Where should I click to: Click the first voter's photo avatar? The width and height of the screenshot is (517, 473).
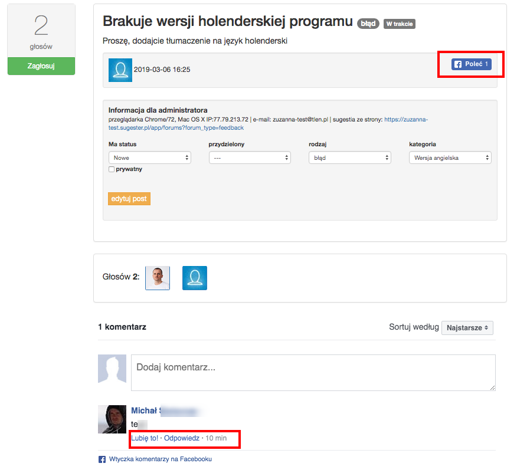pyautogui.click(x=158, y=278)
